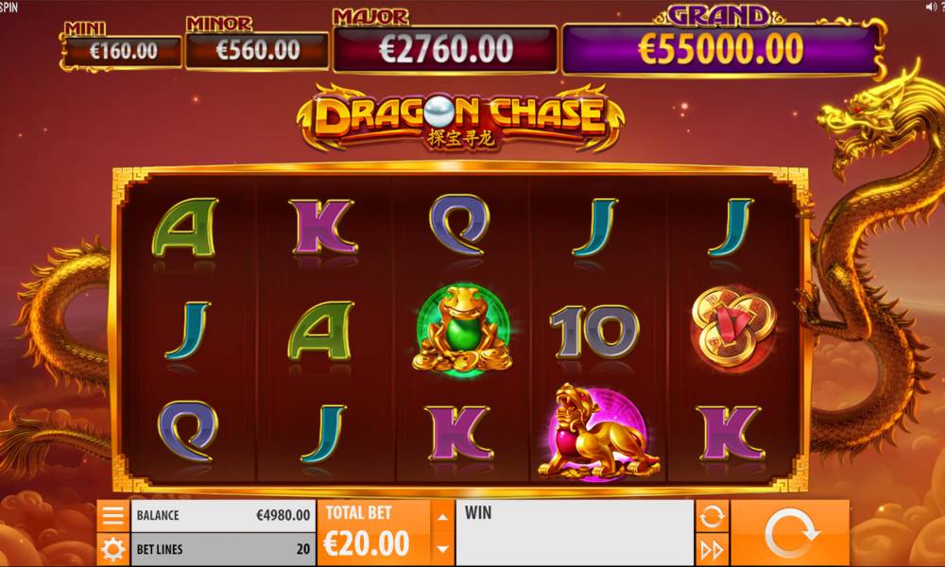Screen dimensions: 945x567
Task: Click the golden frog symbol
Action: click(x=462, y=329)
